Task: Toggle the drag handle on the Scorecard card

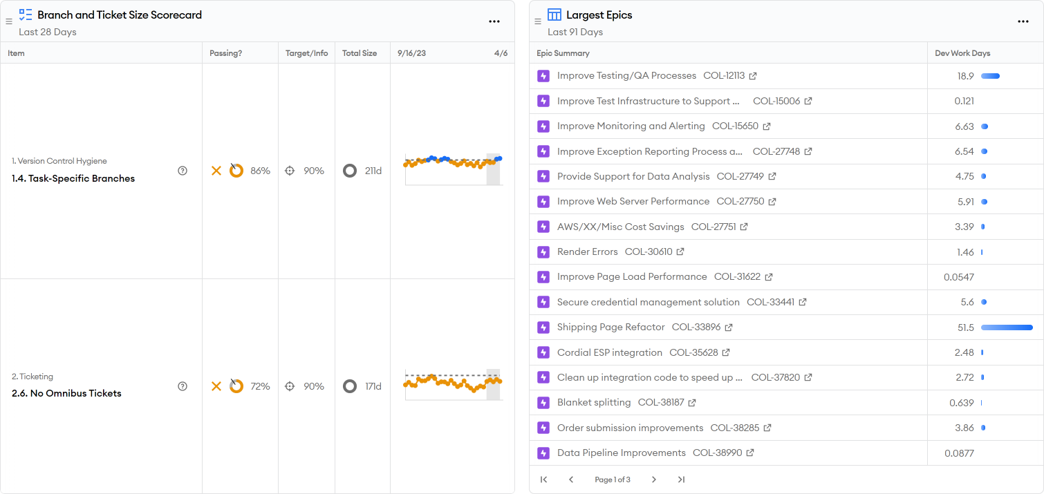Action: 8,21
